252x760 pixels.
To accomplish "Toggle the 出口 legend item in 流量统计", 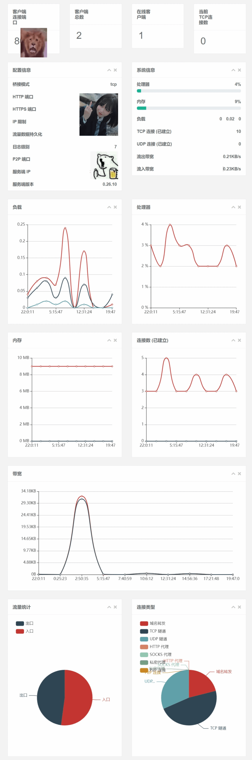I will [25, 623].
